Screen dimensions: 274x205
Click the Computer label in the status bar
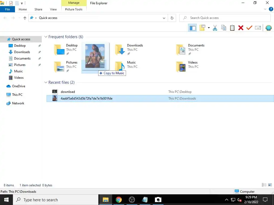pos(247,192)
